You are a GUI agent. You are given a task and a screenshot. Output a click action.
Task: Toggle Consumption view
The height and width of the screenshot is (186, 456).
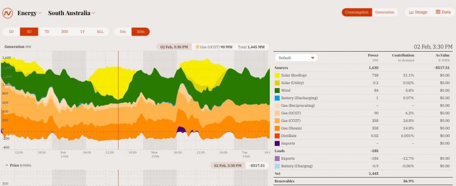click(x=357, y=12)
